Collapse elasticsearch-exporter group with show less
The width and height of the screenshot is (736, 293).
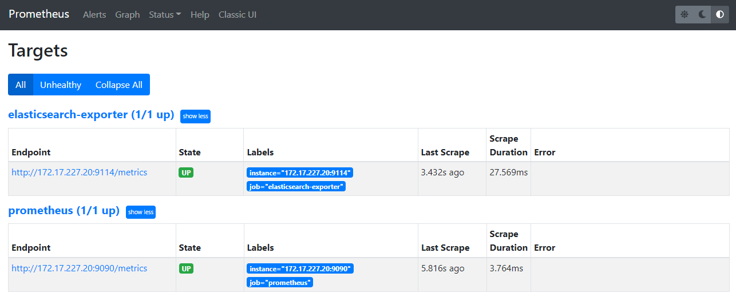(195, 116)
